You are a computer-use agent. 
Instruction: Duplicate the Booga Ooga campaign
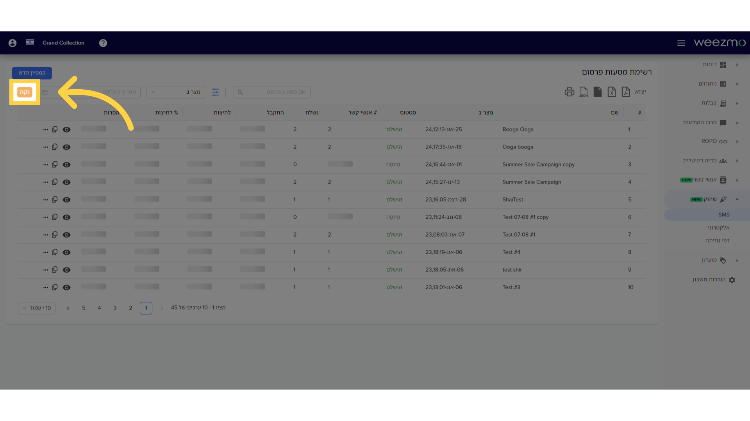tap(55, 129)
